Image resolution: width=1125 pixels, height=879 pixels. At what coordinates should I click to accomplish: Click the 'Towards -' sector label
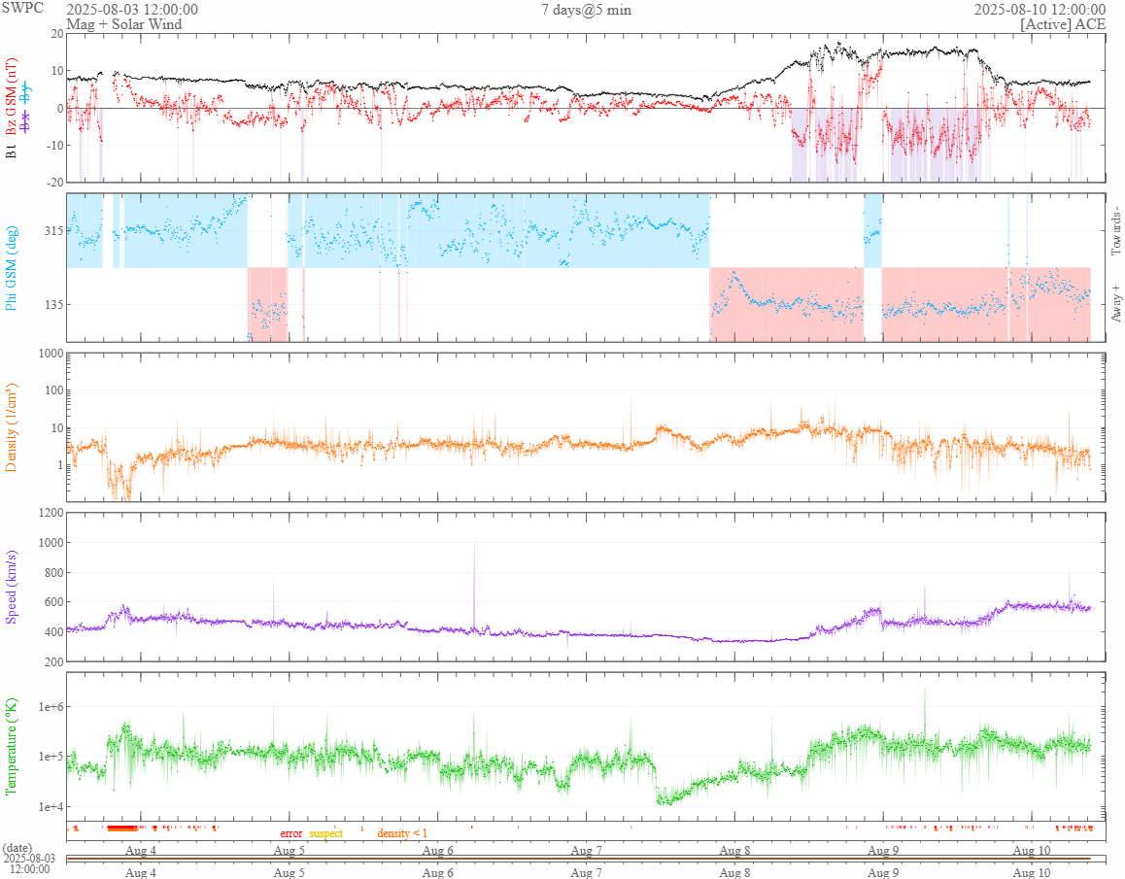pos(1115,231)
